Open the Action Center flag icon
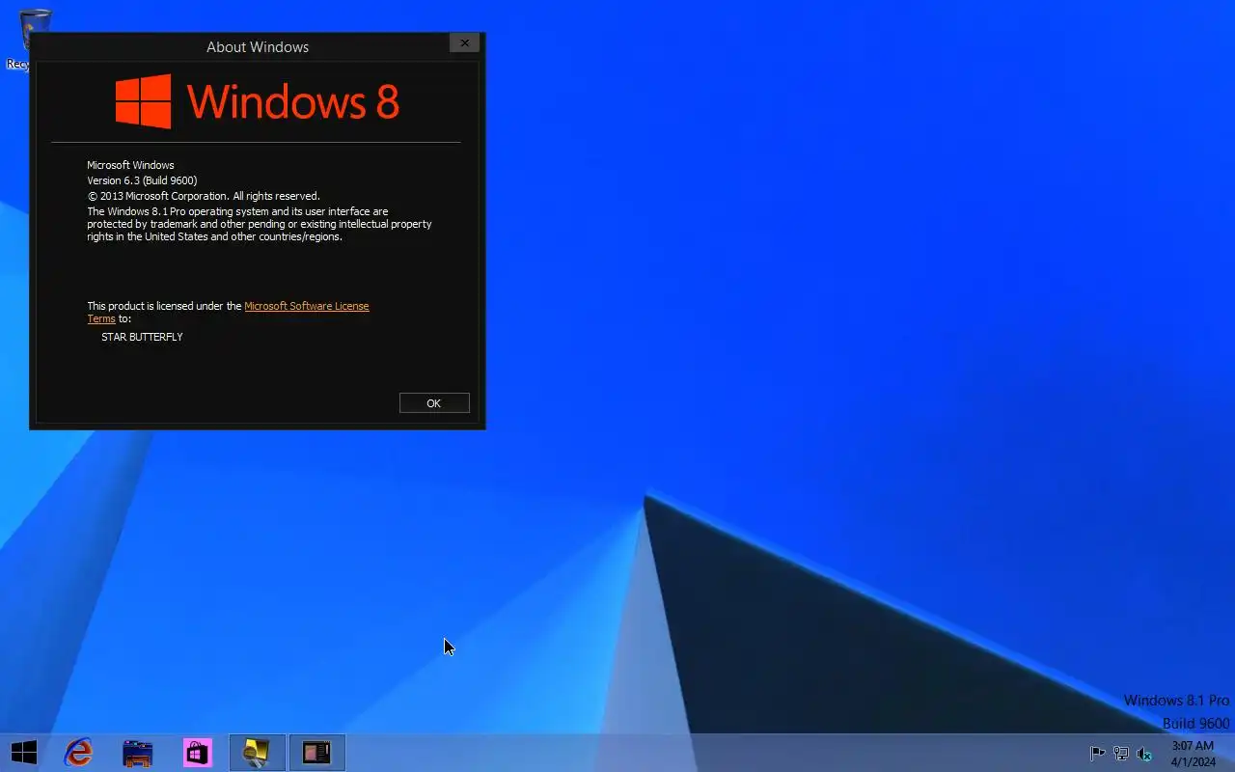The height and width of the screenshot is (772, 1235). click(x=1097, y=754)
